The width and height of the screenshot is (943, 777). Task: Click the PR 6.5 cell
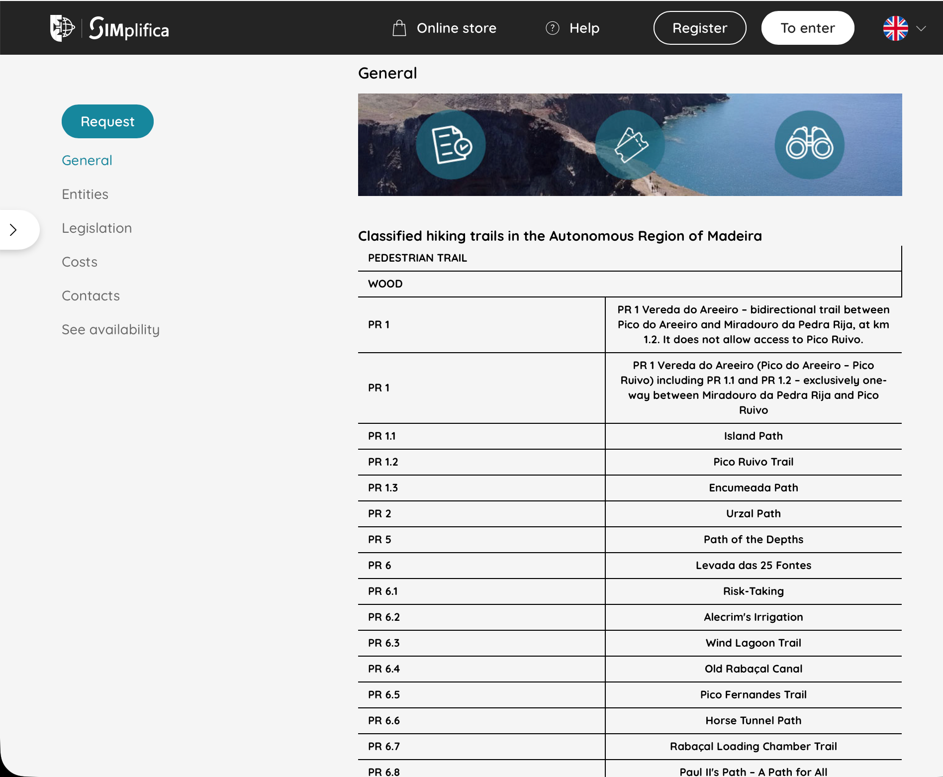tap(481, 695)
